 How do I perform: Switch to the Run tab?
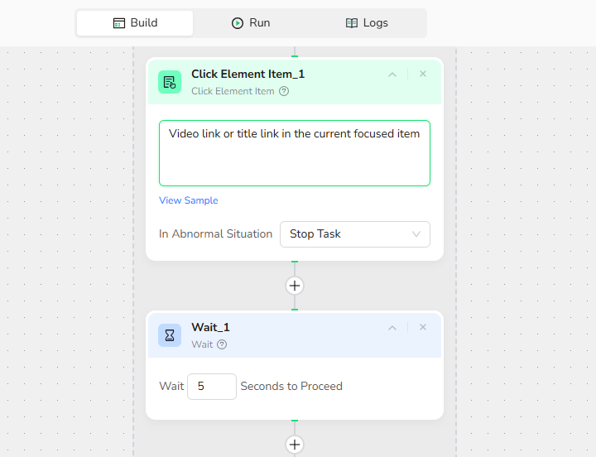(251, 23)
